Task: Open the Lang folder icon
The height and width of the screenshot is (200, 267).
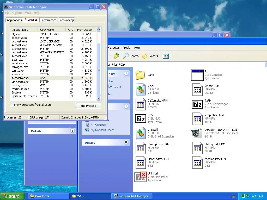Action: pos(141,75)
